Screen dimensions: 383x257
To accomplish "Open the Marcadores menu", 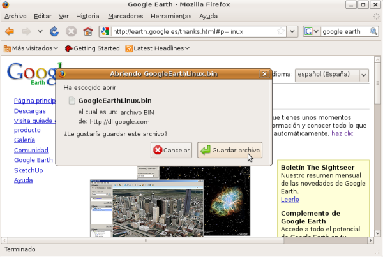I will pyautogui.click(x=125, y=15).
